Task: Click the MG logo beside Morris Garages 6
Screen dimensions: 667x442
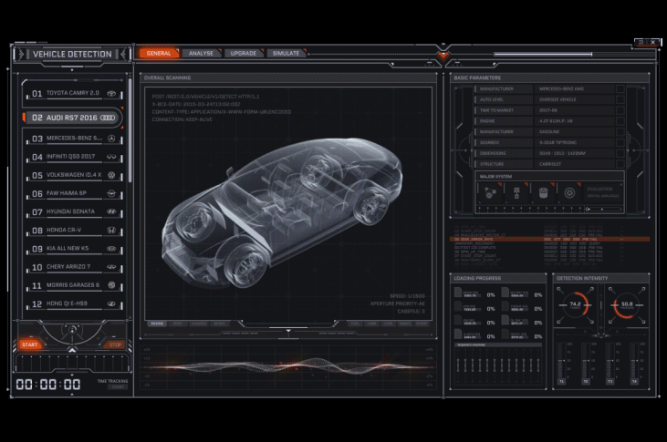Action: [x=111, y=285]
